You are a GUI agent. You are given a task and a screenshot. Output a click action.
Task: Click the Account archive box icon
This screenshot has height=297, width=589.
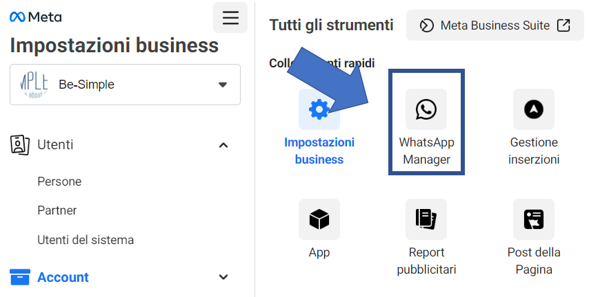click(x=20, y=277)
